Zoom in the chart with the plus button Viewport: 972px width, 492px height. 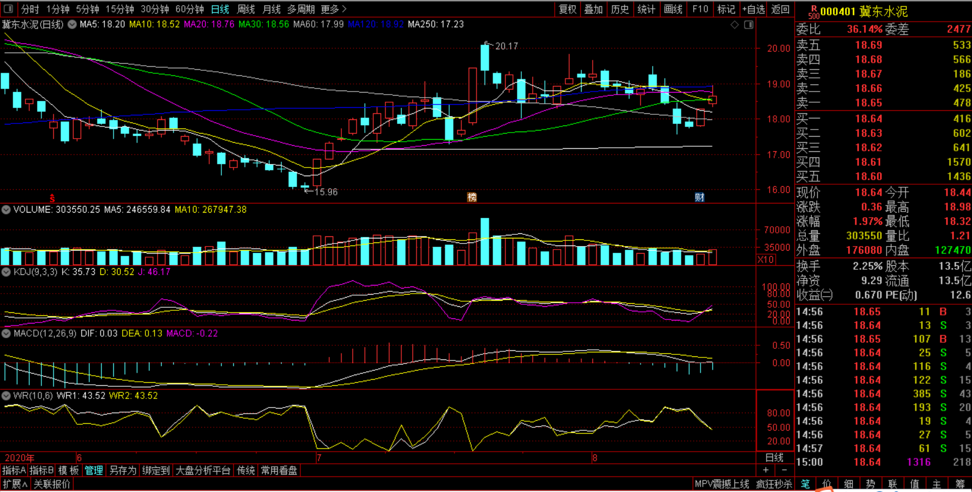click(765, 470)
